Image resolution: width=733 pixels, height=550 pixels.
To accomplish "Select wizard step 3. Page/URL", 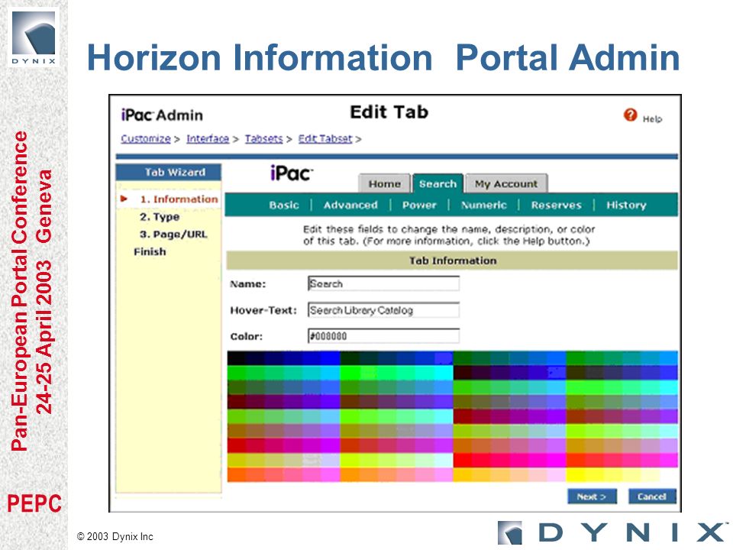I will click(x=173, y=235).
